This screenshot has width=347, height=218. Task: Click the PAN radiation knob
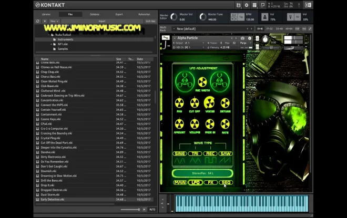pyautogui.click(x=179, y=103)
